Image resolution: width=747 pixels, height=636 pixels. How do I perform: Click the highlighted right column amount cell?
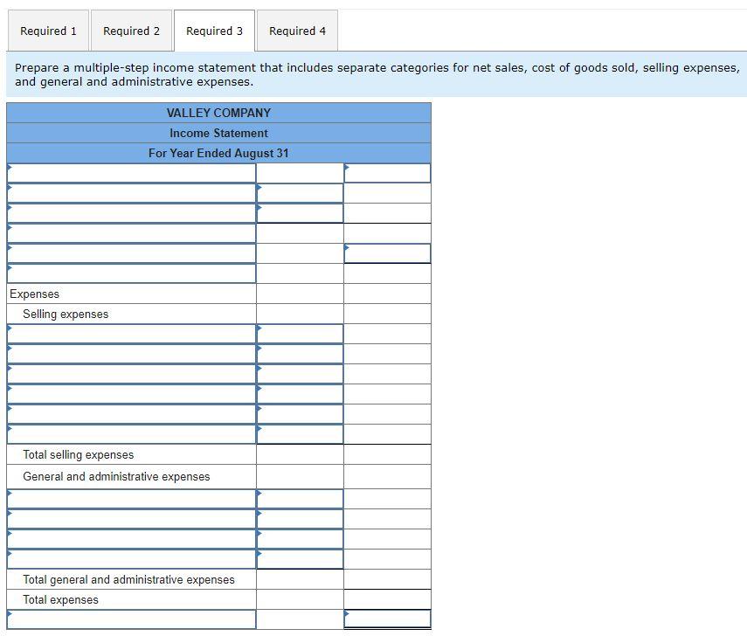[388, 252]
